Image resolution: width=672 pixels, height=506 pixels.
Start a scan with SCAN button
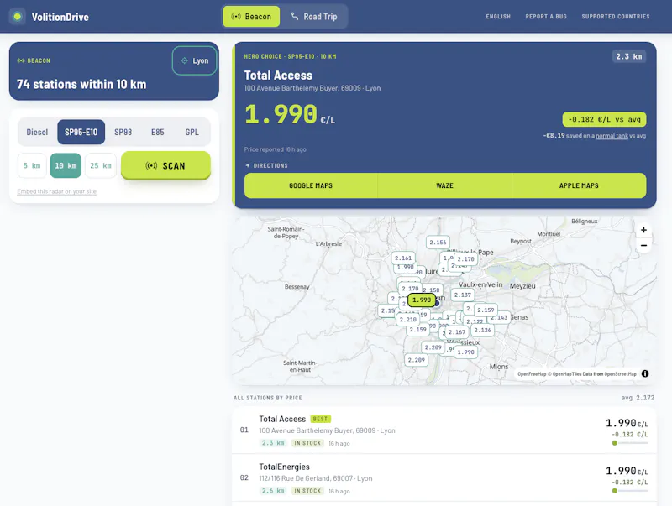pos(165,165)
